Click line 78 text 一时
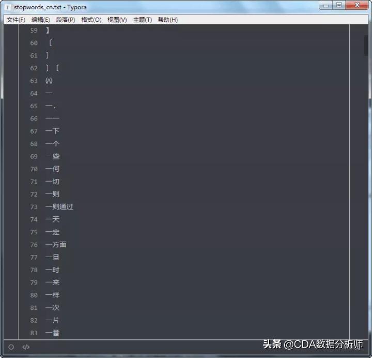This screenshot has height=358, width=372. [x=52, y=270]
